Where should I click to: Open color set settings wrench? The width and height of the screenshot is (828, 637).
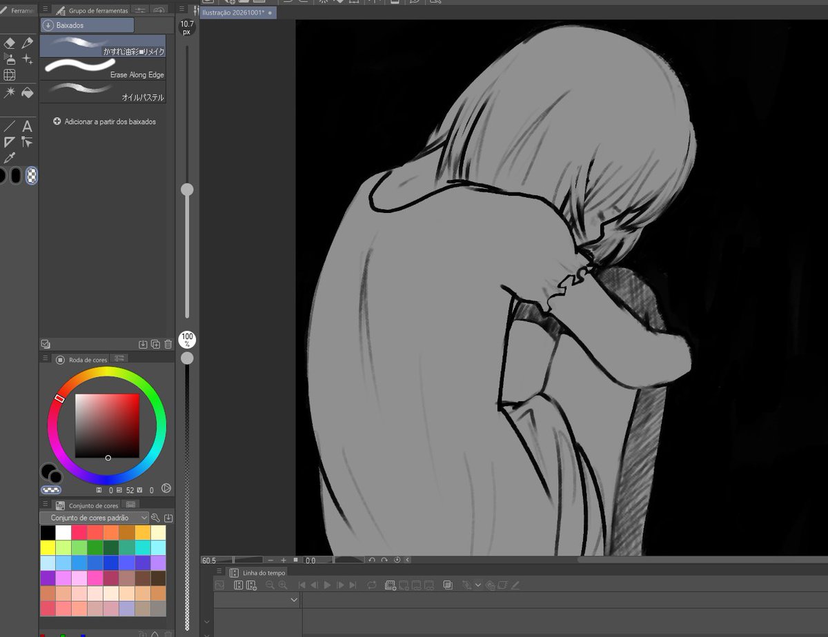pos(156,518)
